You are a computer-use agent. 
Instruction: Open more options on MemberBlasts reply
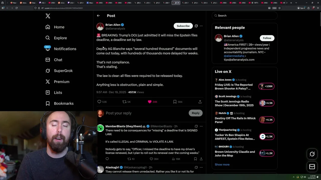tap(201, 126)
